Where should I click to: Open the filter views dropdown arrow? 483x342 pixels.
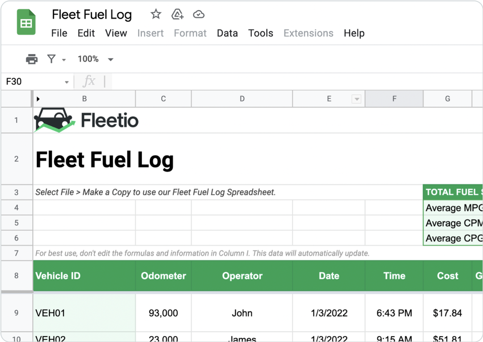64,60
